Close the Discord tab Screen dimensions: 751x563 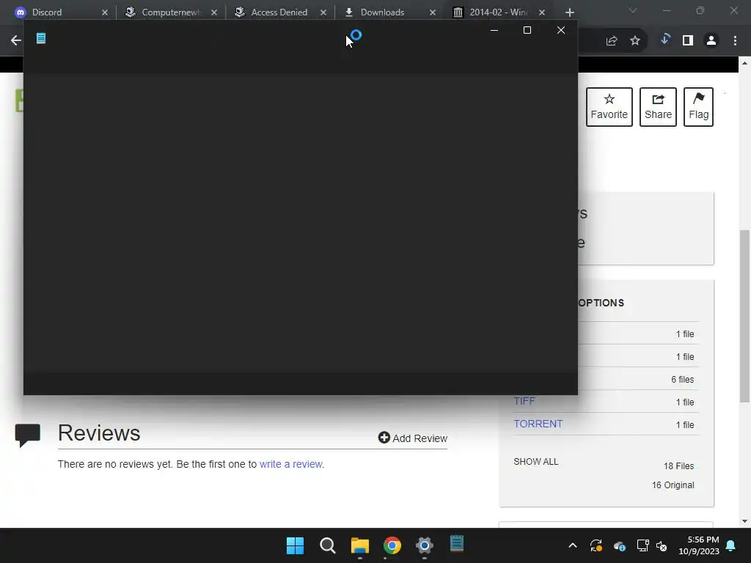(x=104, y=12)
